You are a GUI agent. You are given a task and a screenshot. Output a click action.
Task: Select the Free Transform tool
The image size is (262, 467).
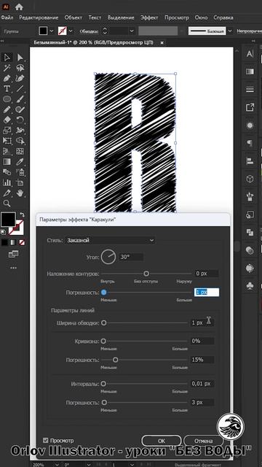point(7,141)
